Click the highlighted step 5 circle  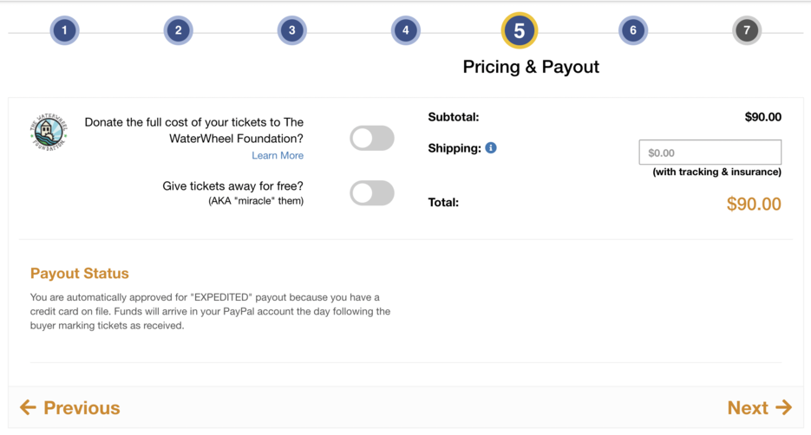click(x=520, y=30)
